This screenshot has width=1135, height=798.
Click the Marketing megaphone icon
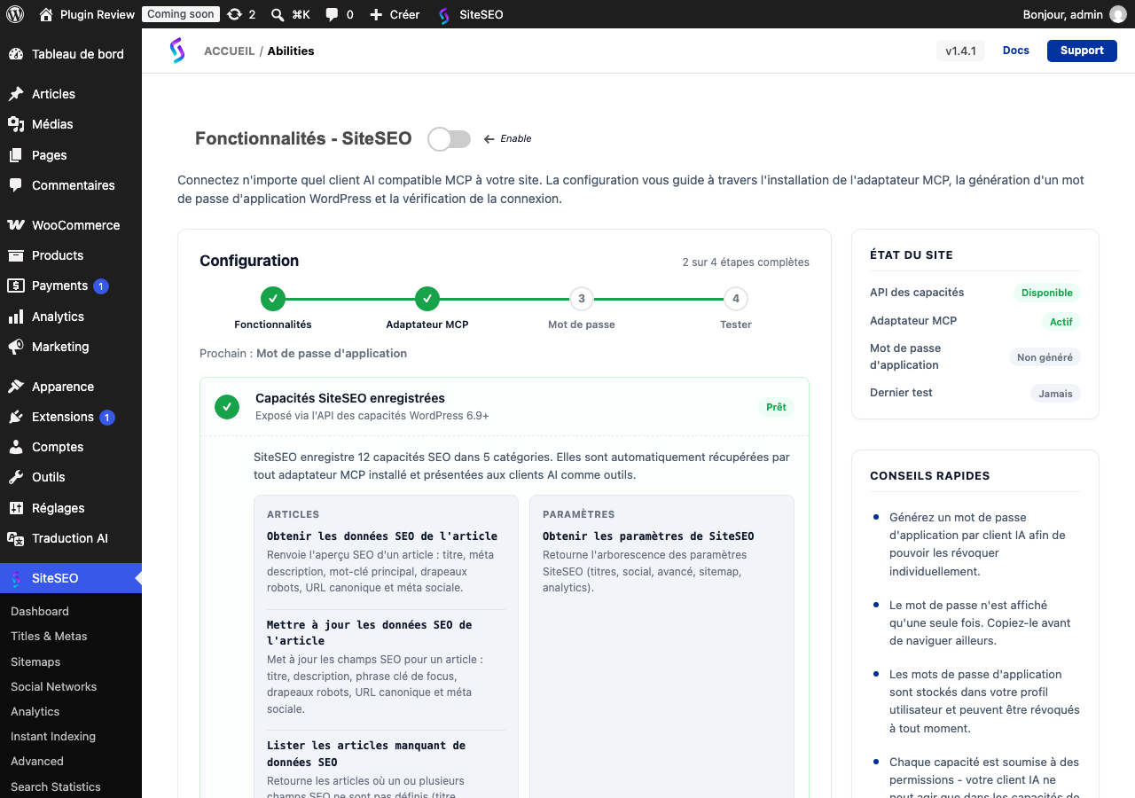[16, 347]
